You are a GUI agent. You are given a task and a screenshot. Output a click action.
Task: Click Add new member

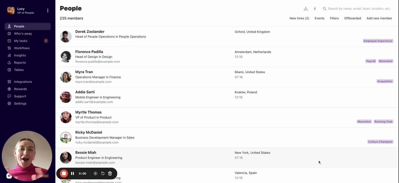[x=379, y=18]
